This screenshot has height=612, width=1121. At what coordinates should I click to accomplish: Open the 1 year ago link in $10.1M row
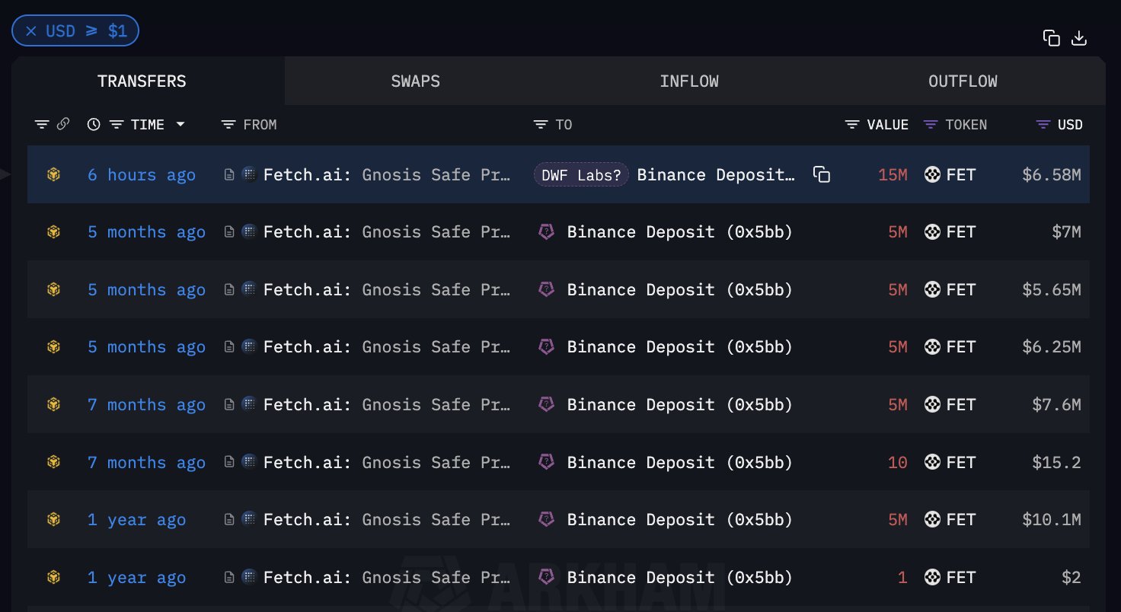click(136, 520)
